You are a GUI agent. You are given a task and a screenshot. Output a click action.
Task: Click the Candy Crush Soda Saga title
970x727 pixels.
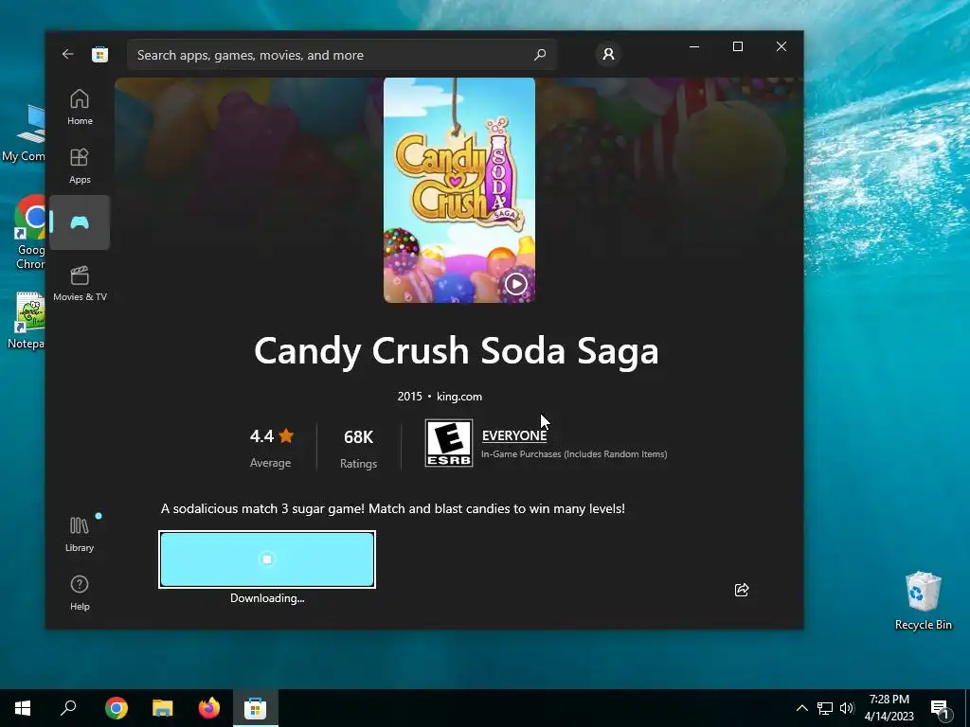click(457, 350)
